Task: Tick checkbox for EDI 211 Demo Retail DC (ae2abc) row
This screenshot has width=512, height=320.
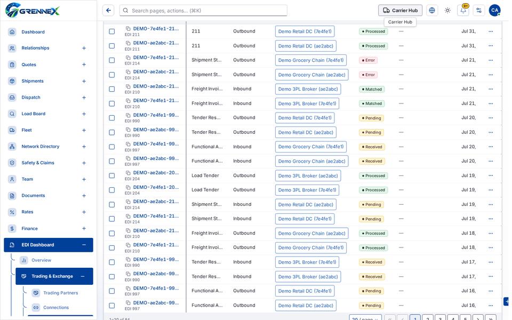Action: 111,46
